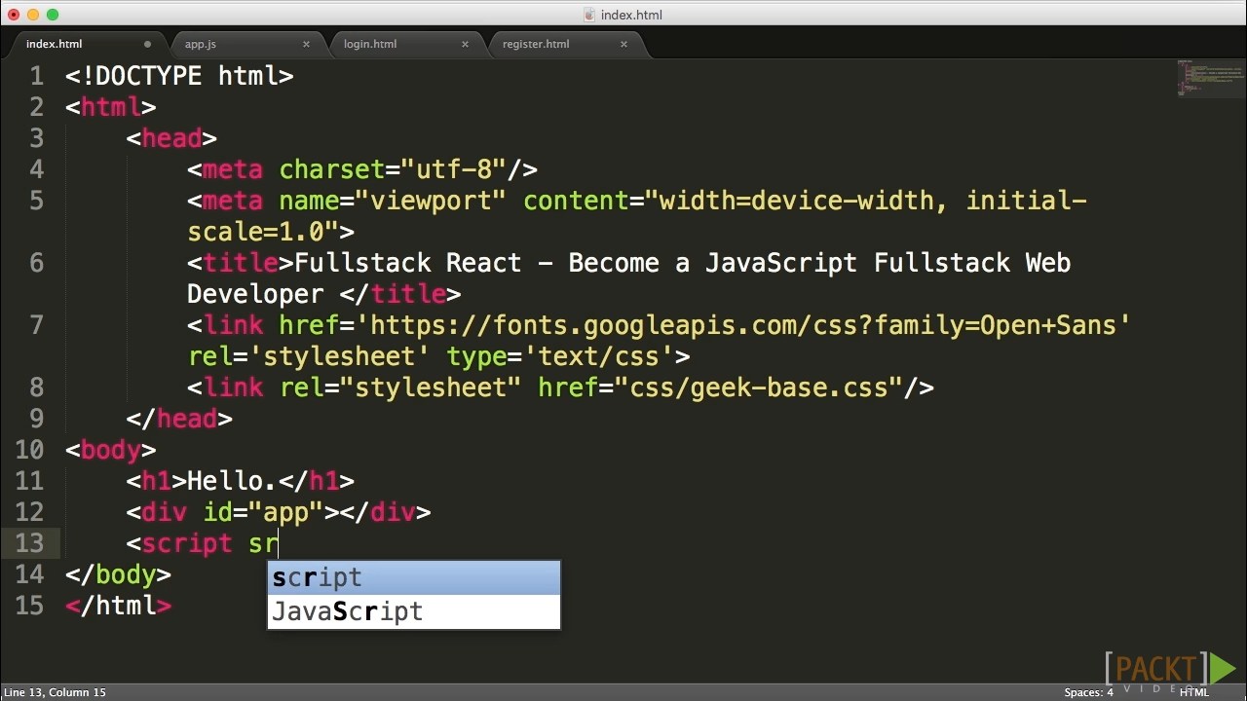Viewport: 1247px width, 701px height.
Task: Click the closing '</body>' tag
Action: (118, 574)
